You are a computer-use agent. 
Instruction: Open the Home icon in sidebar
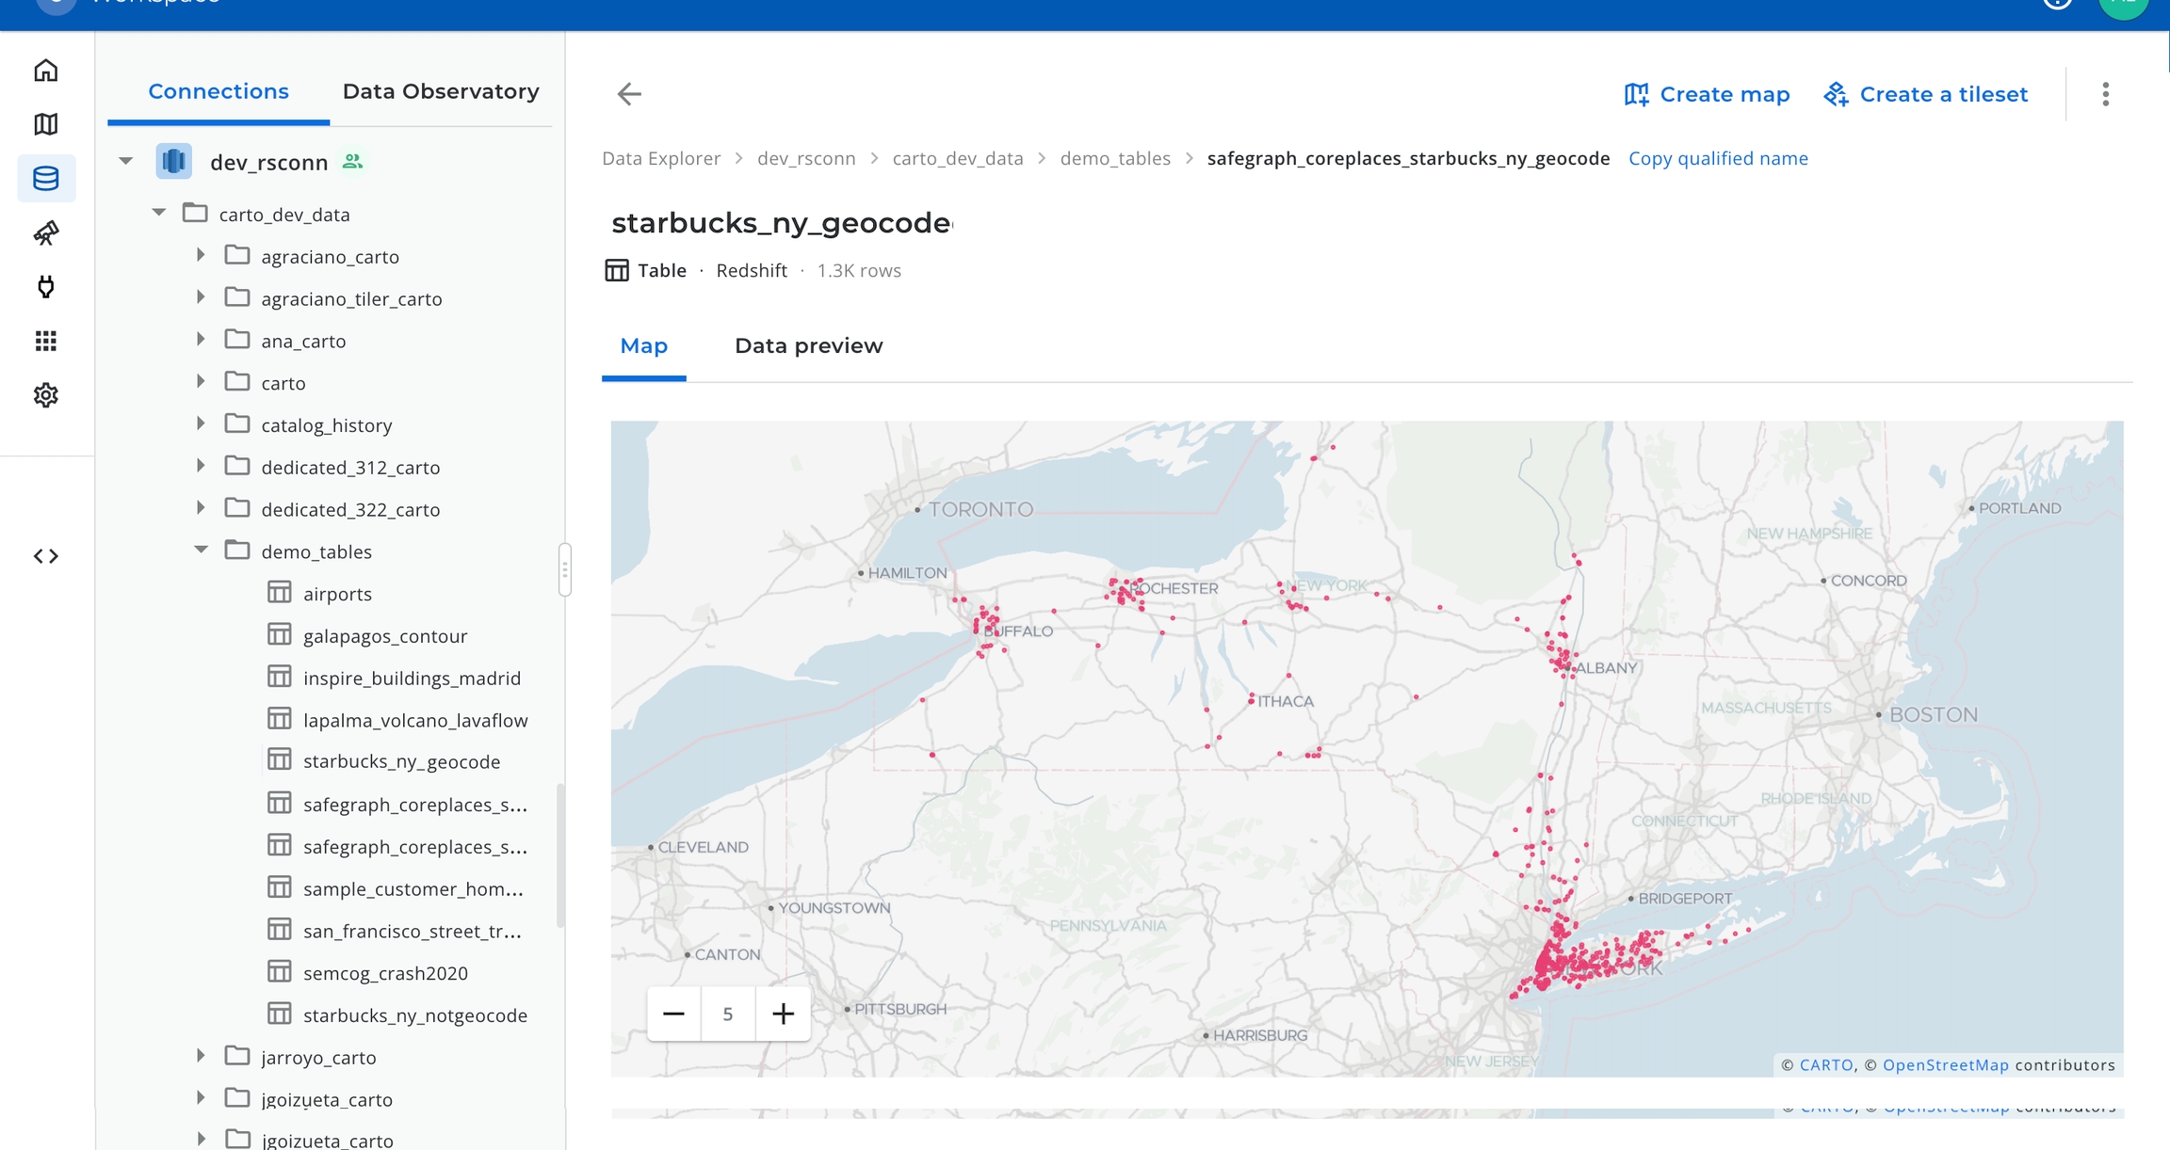pyautogui.click(x=45, y=71)
